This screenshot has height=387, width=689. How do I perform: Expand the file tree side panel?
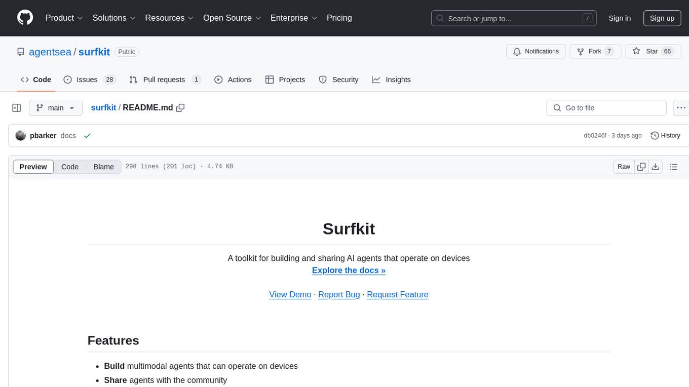[x=17, y=108]
